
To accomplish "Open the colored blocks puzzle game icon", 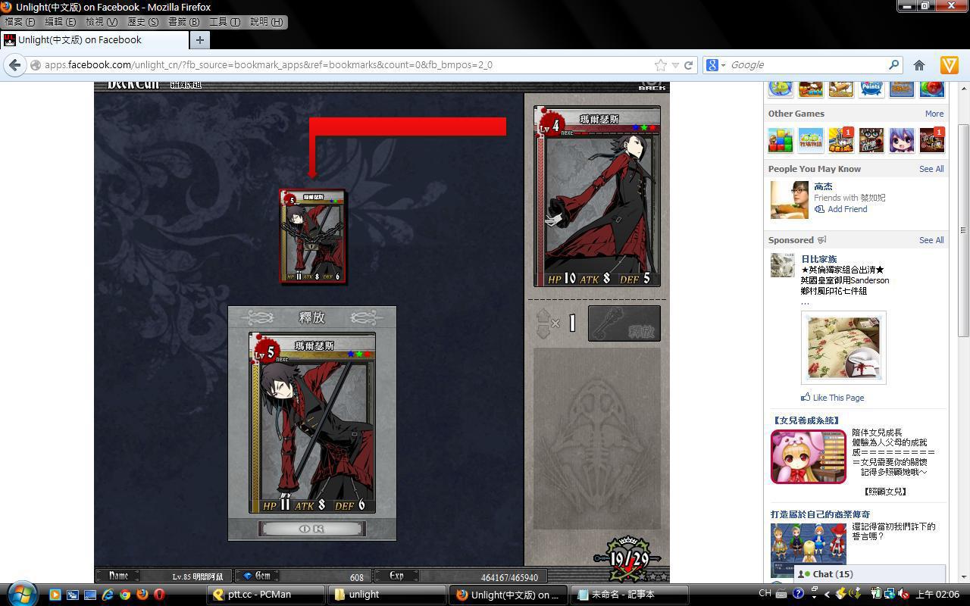I will point(781,140).
